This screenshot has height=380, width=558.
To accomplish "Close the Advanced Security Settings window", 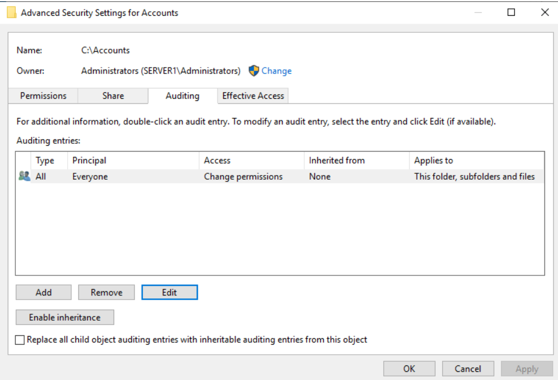I will point(544,12).
